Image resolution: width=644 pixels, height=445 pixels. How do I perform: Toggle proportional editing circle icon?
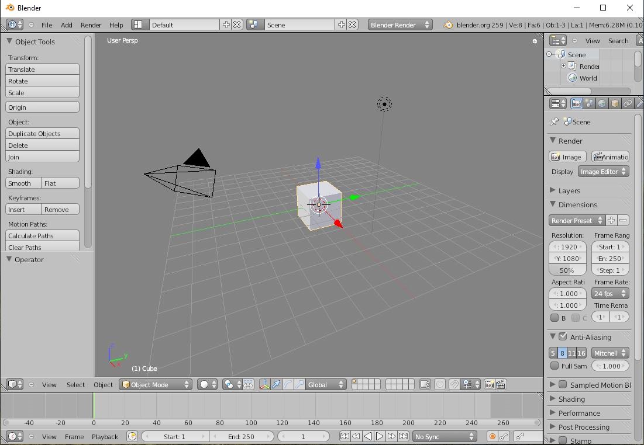tap(440, 384)
